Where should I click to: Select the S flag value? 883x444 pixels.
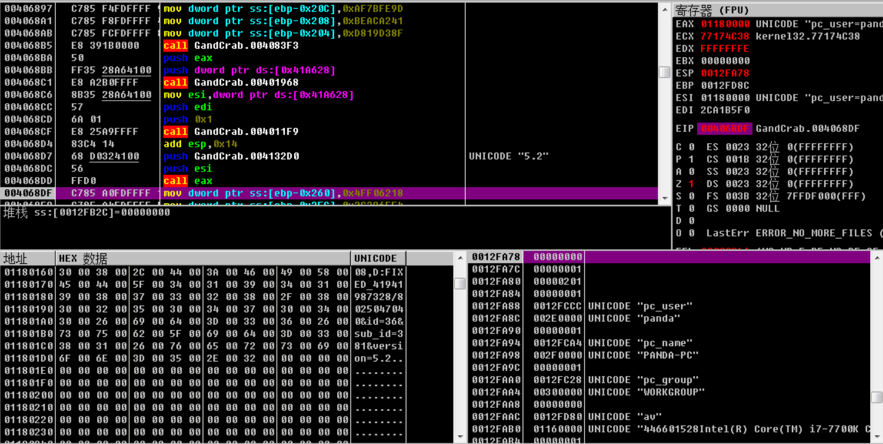(692, 196)
